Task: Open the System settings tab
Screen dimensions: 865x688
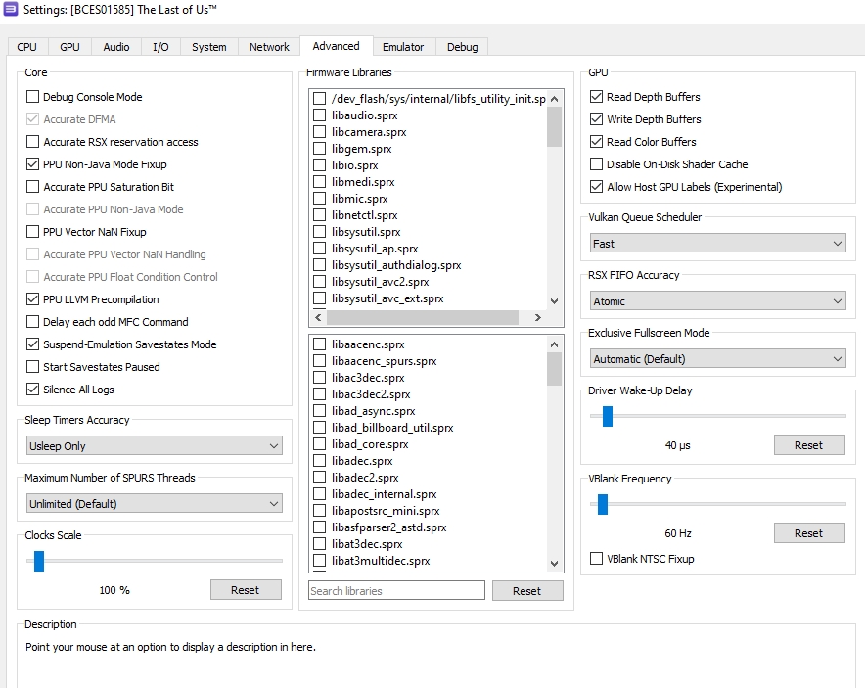Action: (x=209, y=47)
